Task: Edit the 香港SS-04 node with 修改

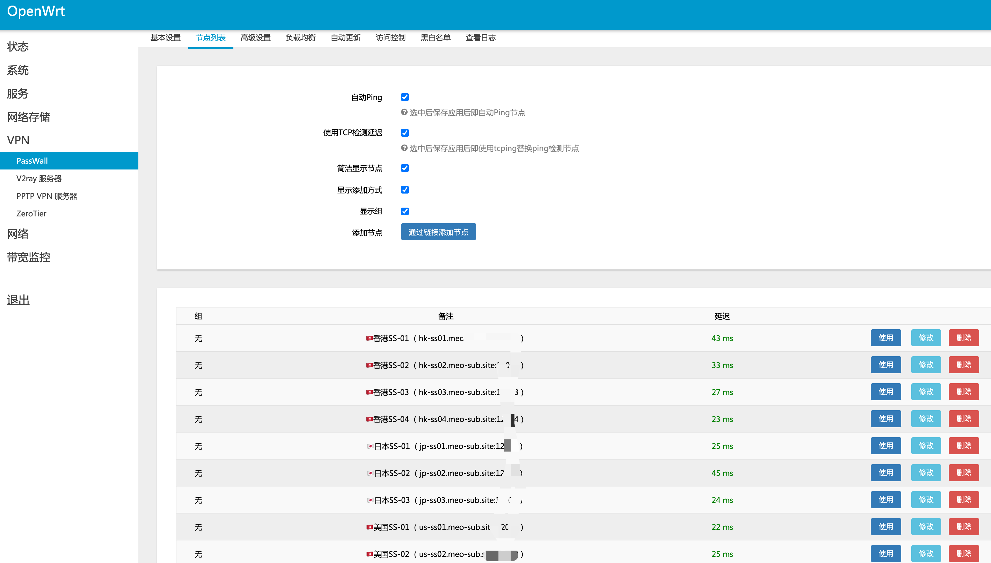Action: click(x=926, y=419)
